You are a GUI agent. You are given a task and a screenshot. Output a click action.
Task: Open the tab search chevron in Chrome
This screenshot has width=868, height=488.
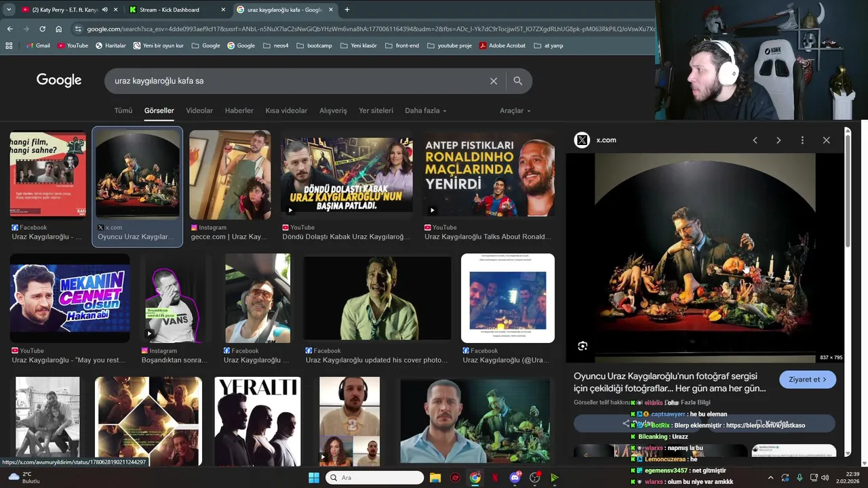7,9
